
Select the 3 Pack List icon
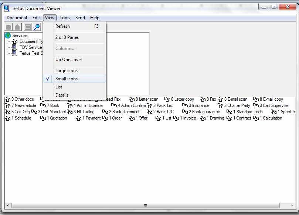[149, 105]
